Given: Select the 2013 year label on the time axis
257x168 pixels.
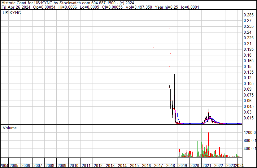Looking at the screenshot, I should coord(110,166).
